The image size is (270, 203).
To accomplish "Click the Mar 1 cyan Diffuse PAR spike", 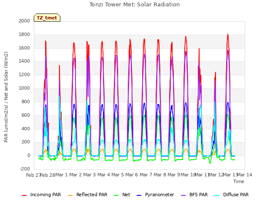I will coord(59,96).
